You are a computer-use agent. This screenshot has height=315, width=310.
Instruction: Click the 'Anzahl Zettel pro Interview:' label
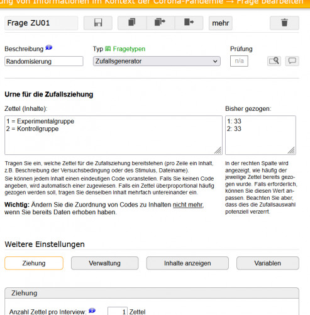click(x=48, y=312)
